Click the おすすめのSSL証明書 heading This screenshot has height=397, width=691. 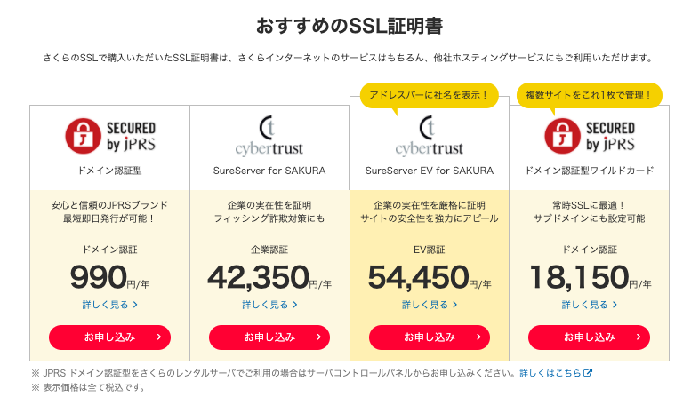[345, 24]
